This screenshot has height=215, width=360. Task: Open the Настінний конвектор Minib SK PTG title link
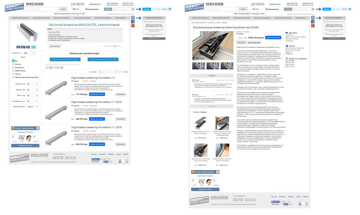(84, 25)
